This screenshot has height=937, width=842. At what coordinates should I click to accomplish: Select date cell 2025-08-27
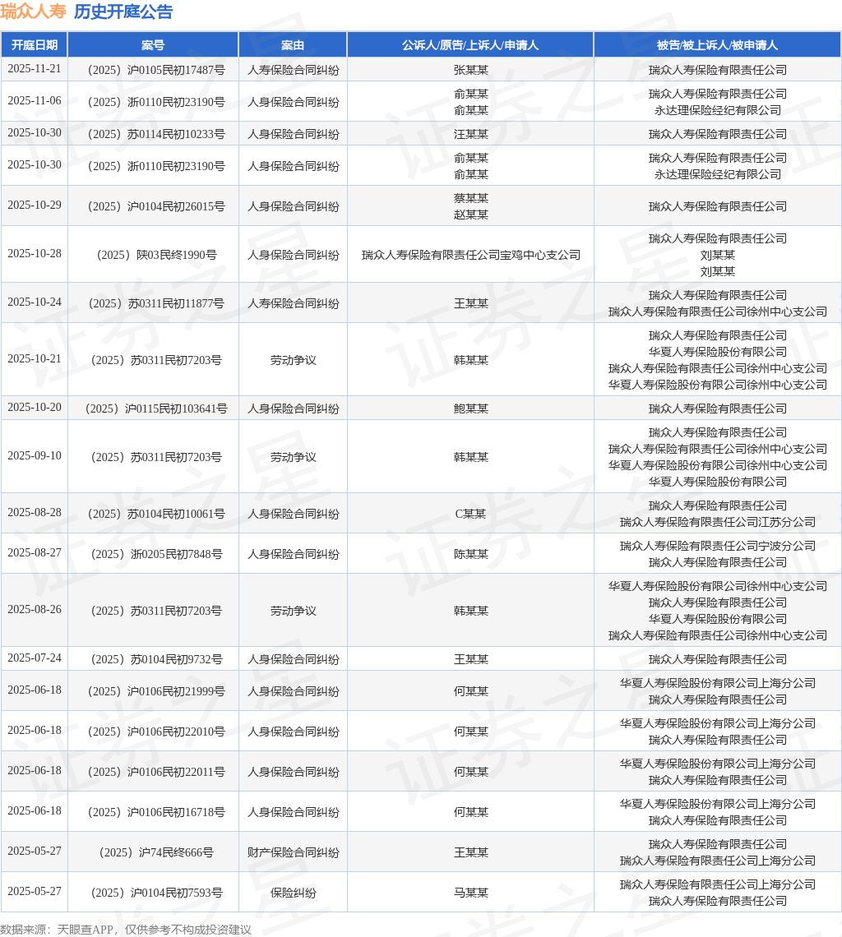click(x=34, y=552)
